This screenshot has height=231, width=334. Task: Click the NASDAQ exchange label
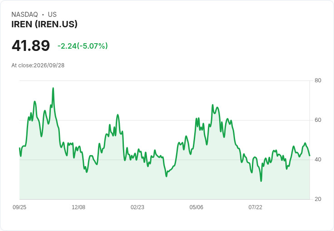(x=25, y=15)
